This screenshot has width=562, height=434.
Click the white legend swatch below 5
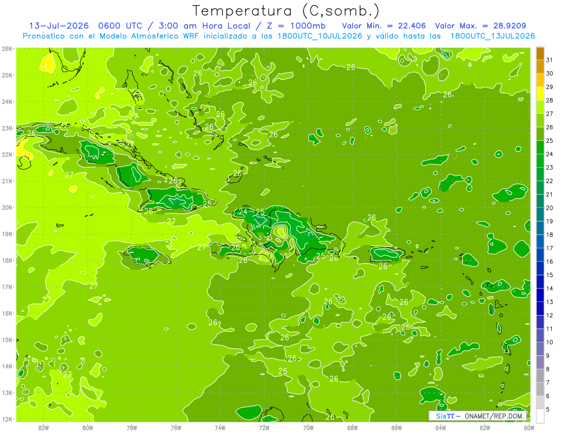[x=540, y=416]
